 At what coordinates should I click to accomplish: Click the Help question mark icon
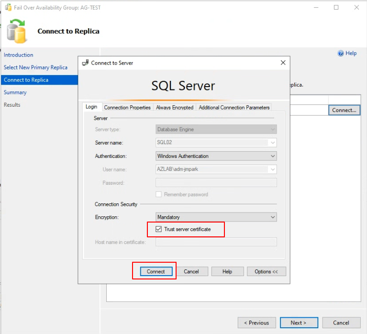(341, 54)
